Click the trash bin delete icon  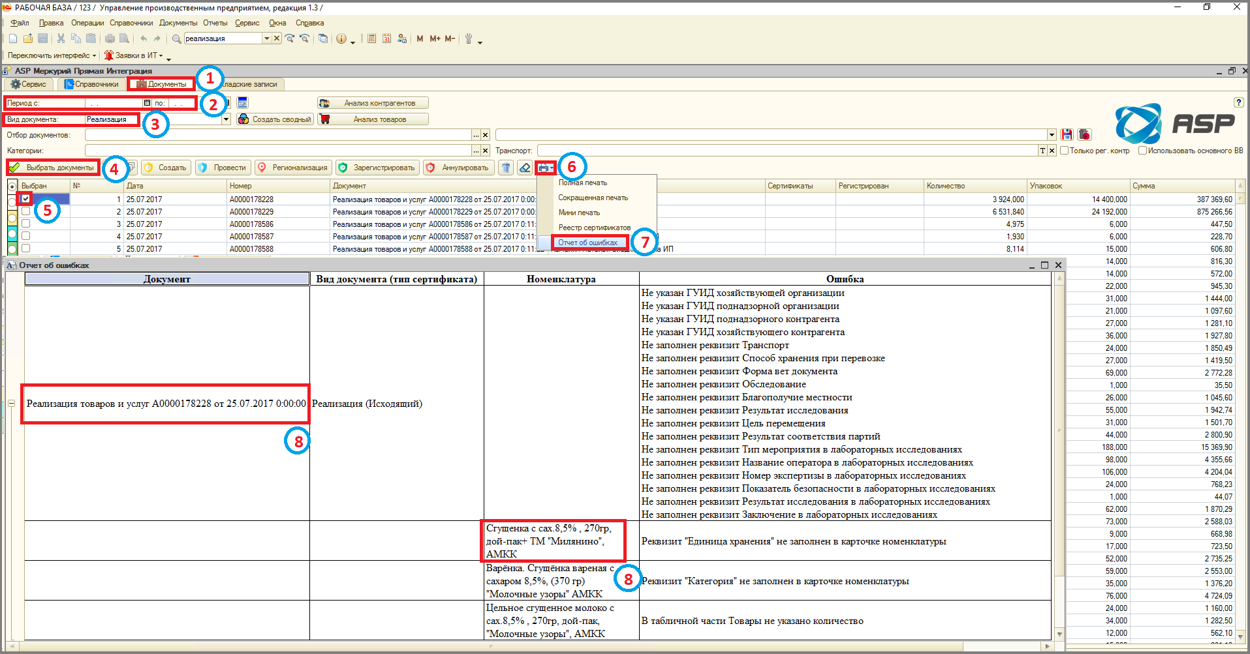506,168
